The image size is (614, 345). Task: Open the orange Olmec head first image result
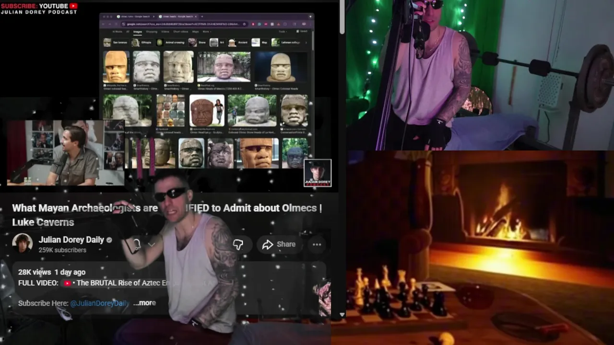coord(116,67)
